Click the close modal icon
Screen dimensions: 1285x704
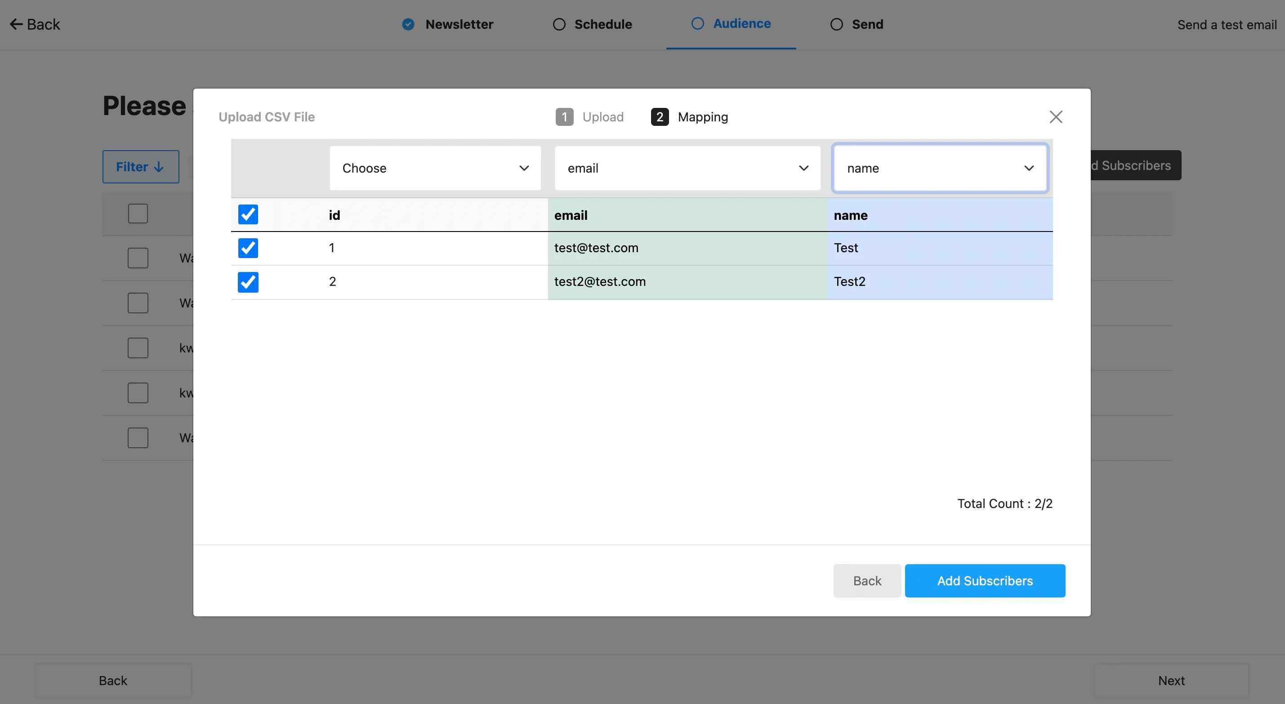coord(1056,116)
